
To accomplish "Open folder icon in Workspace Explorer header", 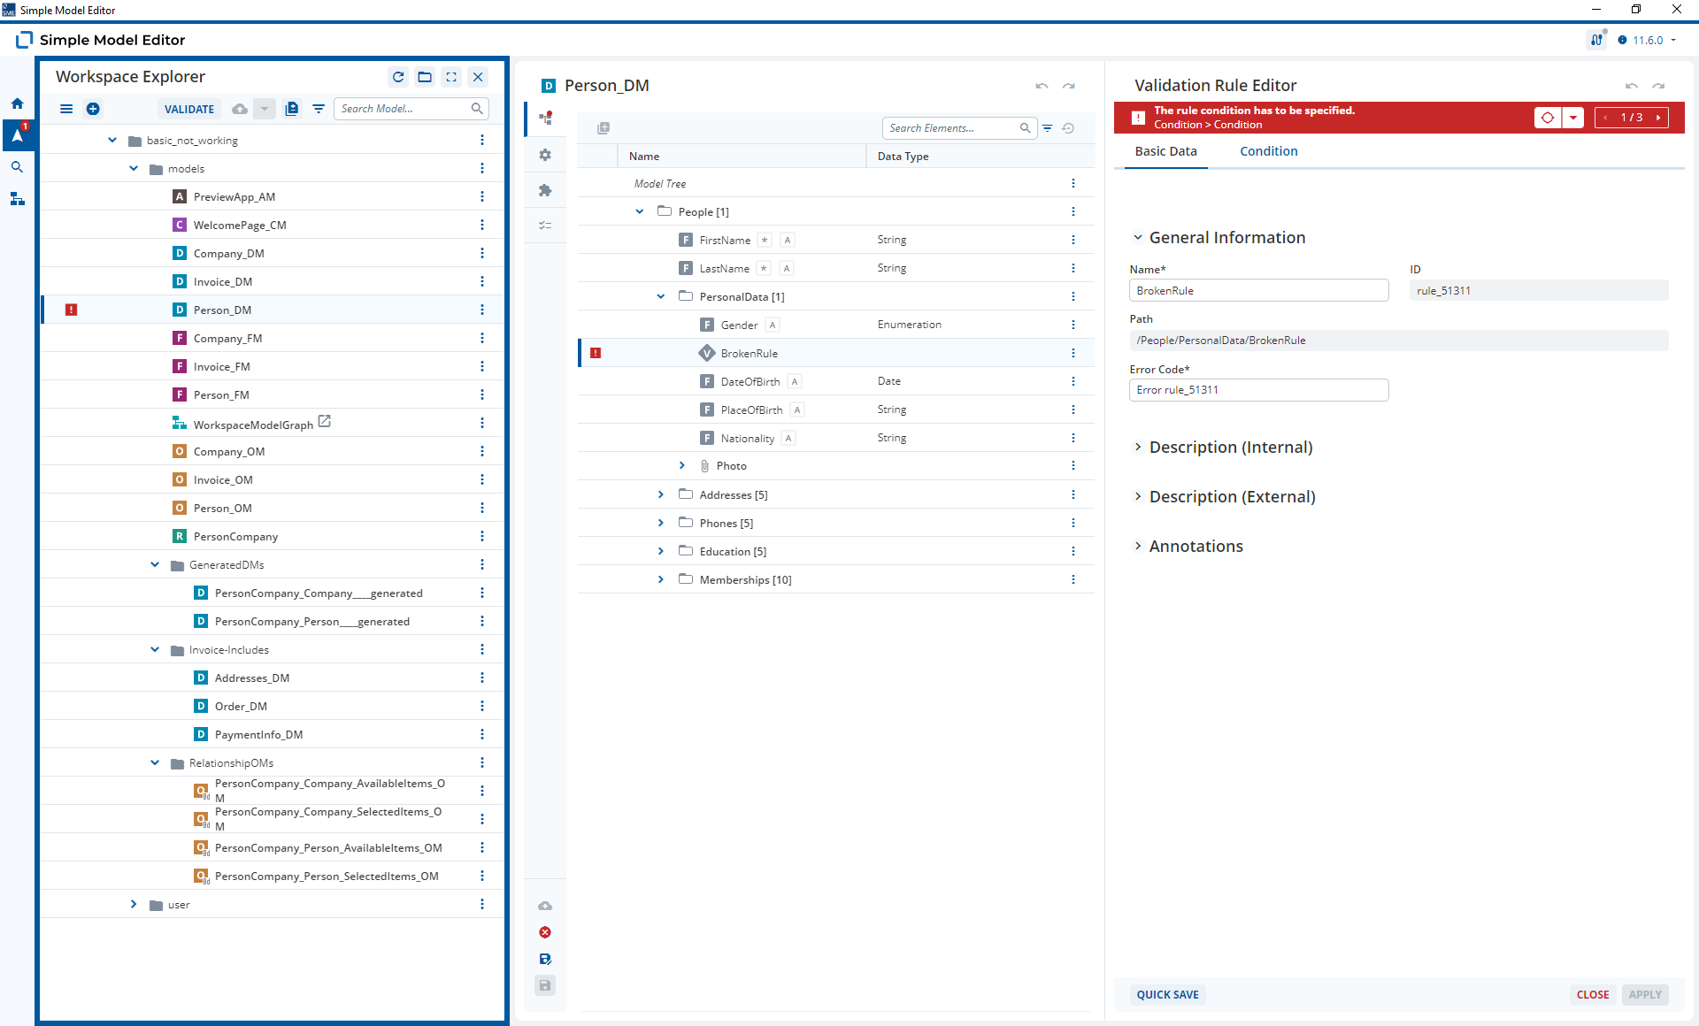I will (x=425, y=77).
